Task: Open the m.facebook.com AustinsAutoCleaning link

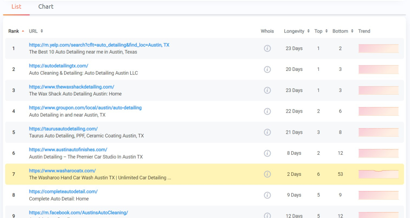Action: point(78,213)
